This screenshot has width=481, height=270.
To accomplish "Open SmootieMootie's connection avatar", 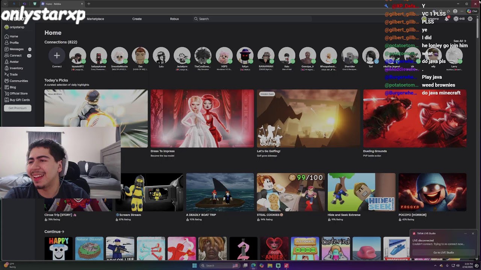I will click(x=119, y=56).
